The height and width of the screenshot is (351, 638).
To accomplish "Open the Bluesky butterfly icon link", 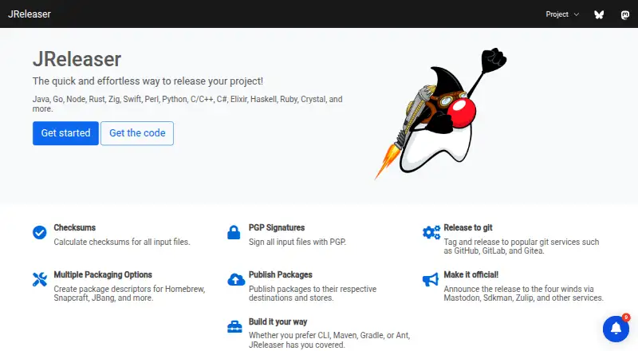I will (x=599, y=14).
